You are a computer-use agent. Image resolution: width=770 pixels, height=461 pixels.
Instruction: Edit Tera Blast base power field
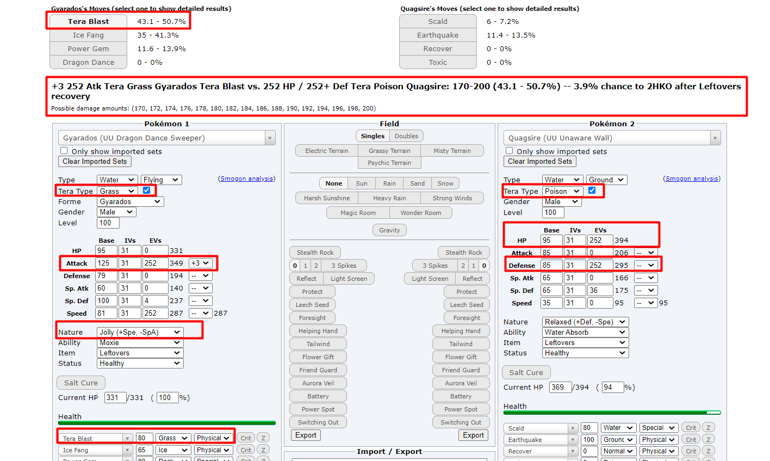(x=145, y=438)
